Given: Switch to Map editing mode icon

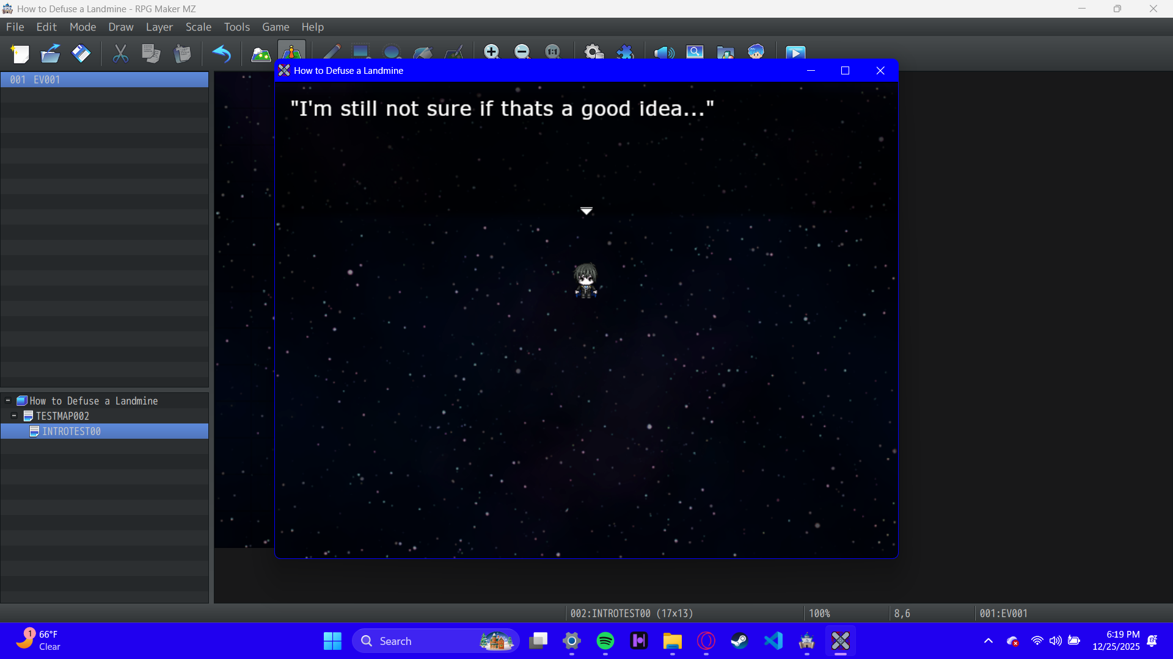Looking at the screenshot, I should coord(261,54).
